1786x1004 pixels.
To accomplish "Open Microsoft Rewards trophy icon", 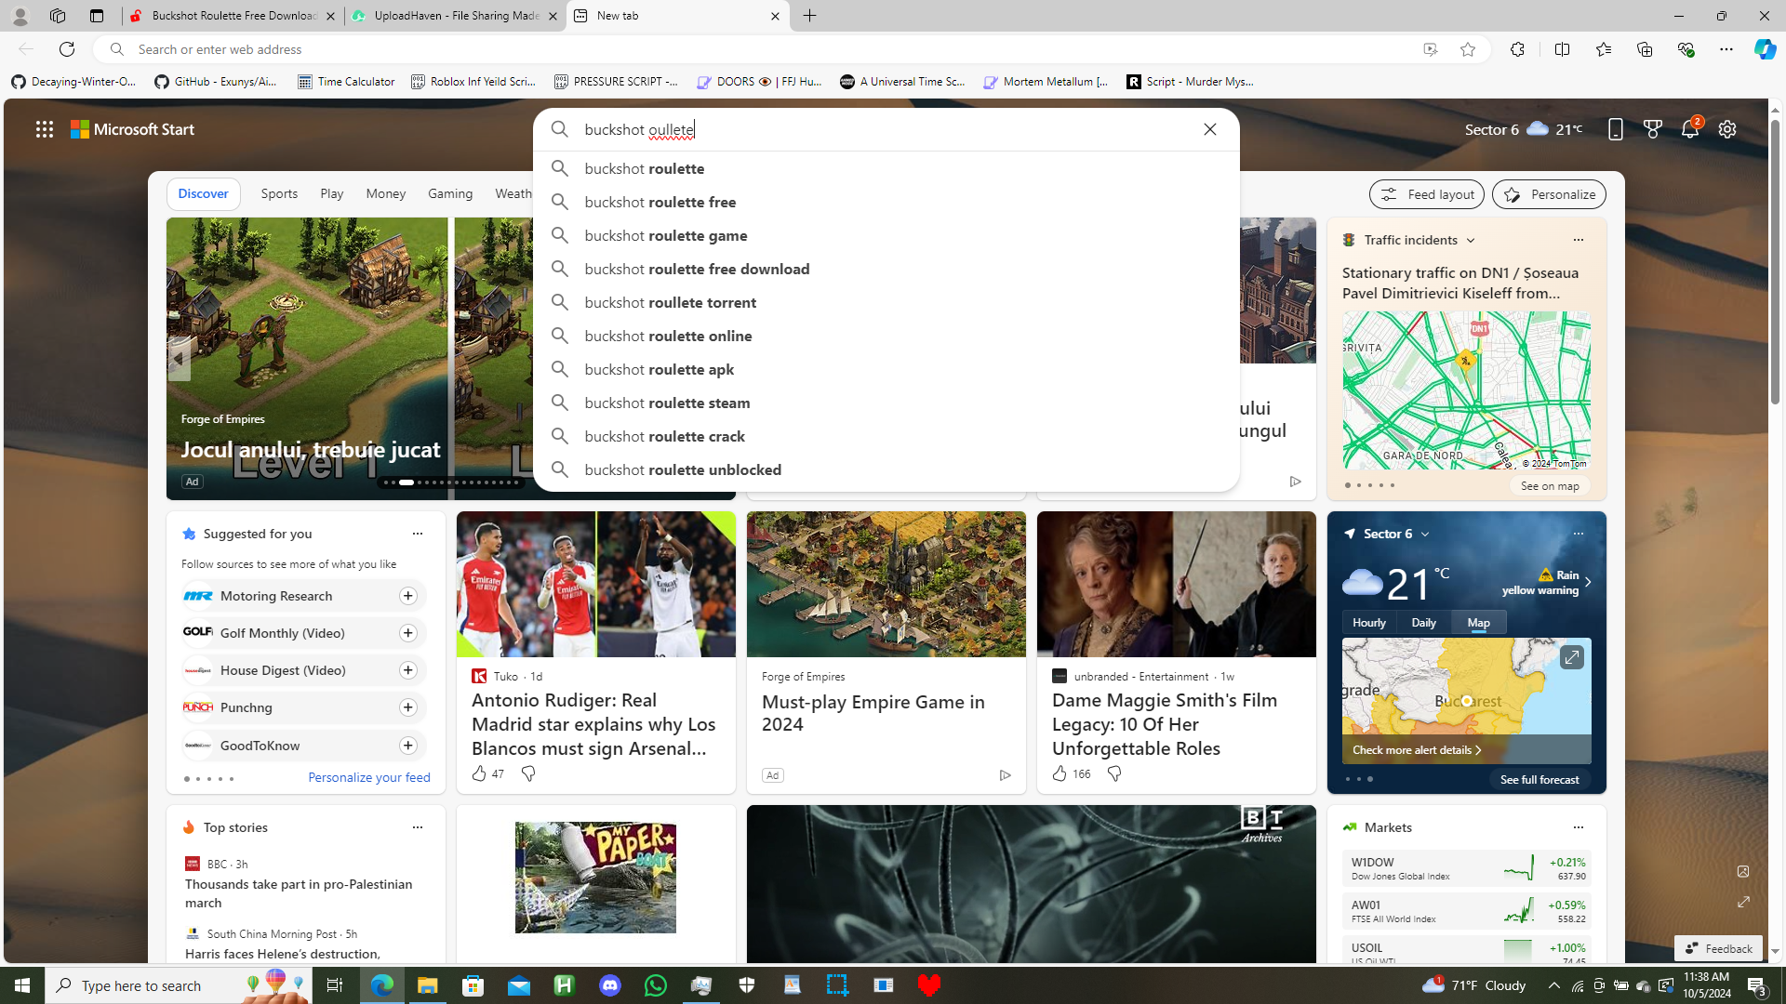I will 1652,129.
